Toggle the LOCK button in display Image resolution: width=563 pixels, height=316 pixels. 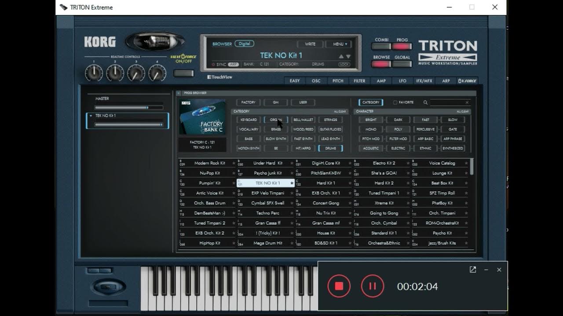coord(344,65)
